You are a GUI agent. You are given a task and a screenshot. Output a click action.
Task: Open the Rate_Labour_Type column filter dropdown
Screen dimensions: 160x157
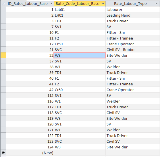(x=157, y=4)
